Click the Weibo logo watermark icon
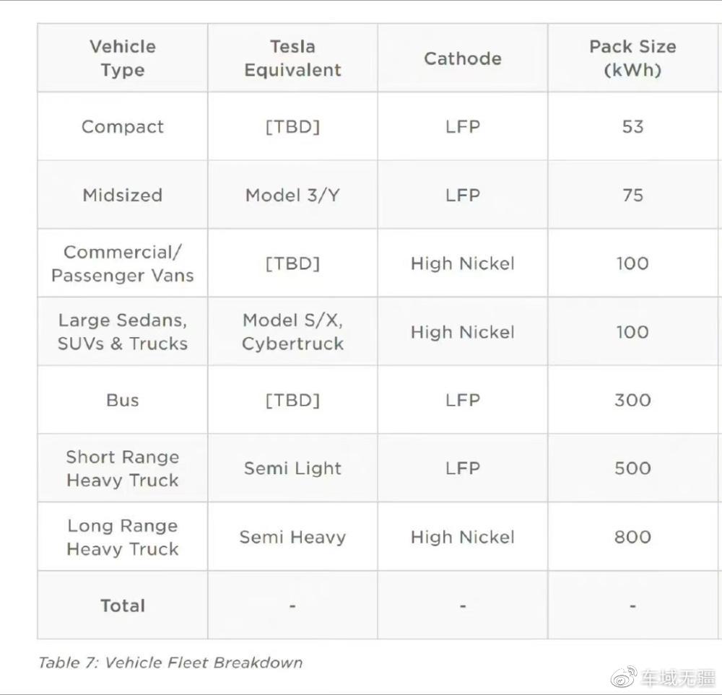This screenshot has height=695, width=722. point(624,676)
